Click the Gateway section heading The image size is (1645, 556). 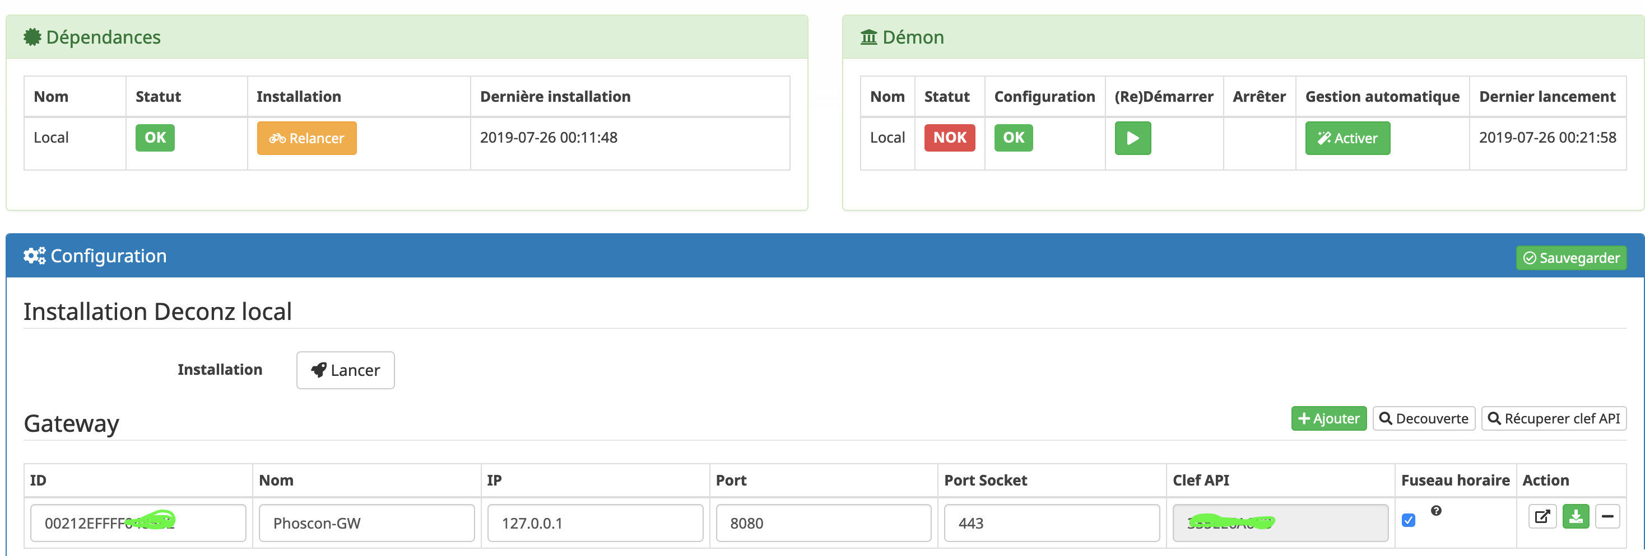point(72,424)
